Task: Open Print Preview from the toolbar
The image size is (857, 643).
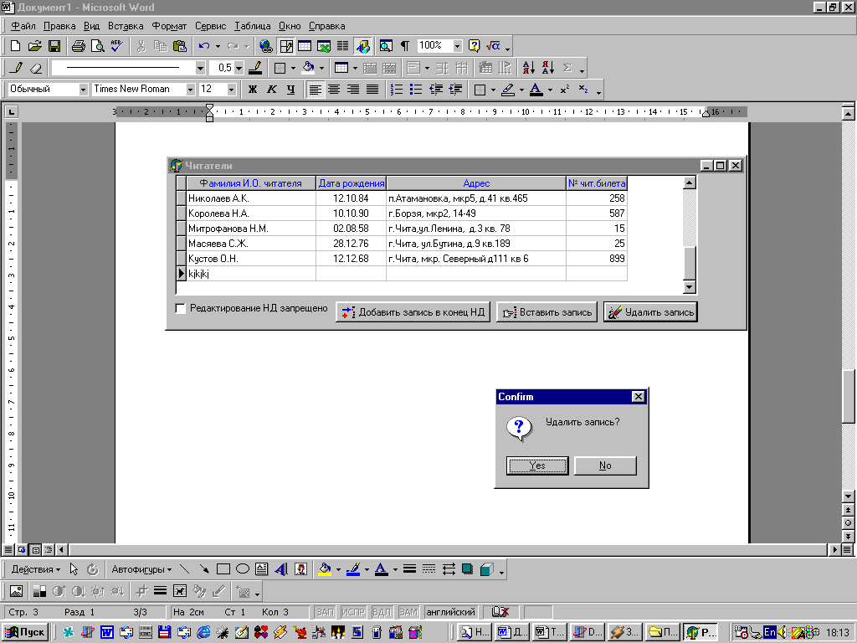Action: 98,46
